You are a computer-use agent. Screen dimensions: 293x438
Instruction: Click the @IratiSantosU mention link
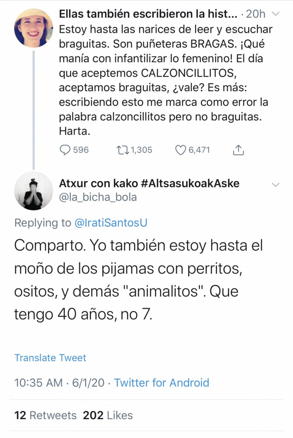coord(111,223)
